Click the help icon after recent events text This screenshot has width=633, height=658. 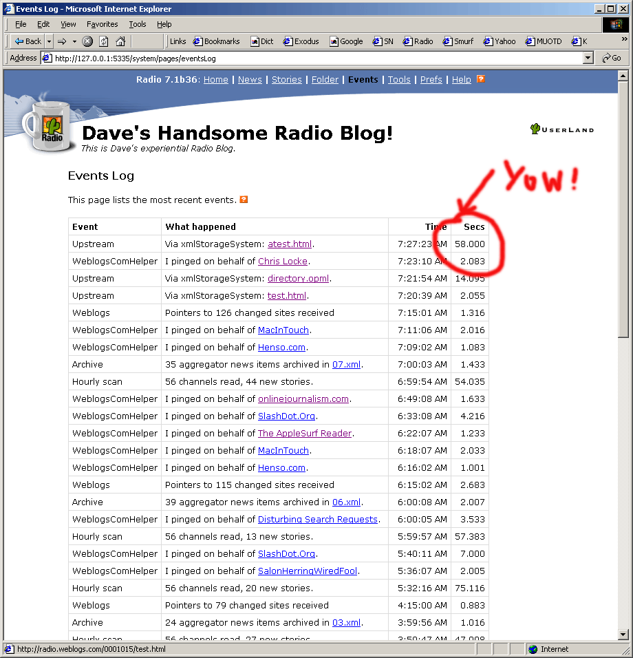click(243, 200)
